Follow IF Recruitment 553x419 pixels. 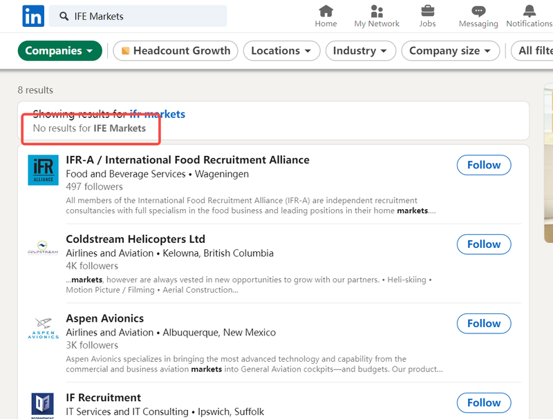(x=484, y=402)
